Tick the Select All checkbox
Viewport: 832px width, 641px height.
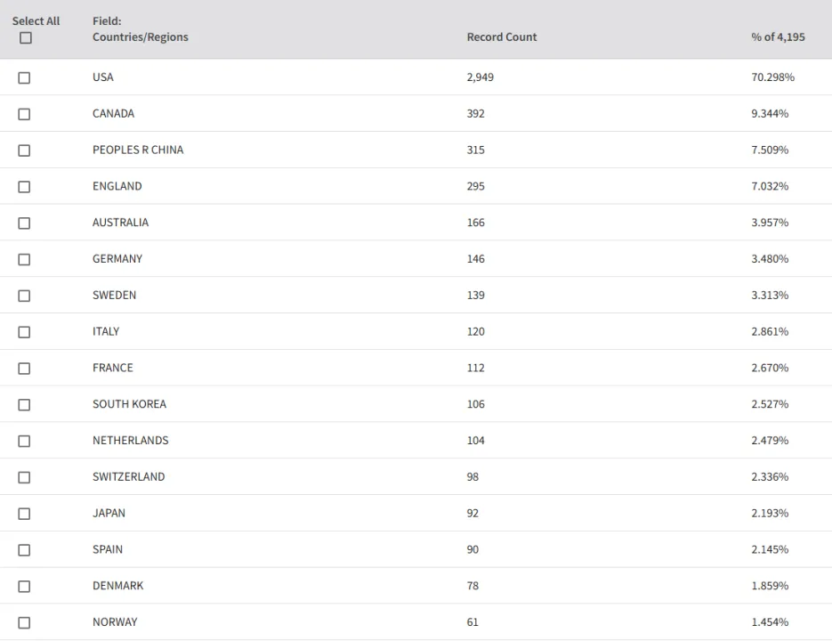26,37
